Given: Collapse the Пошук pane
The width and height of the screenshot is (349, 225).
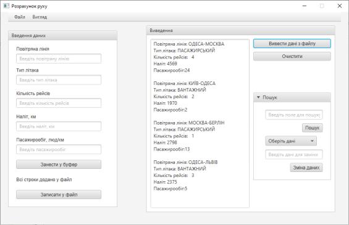Looking at the screenshot, I should 258,97.
